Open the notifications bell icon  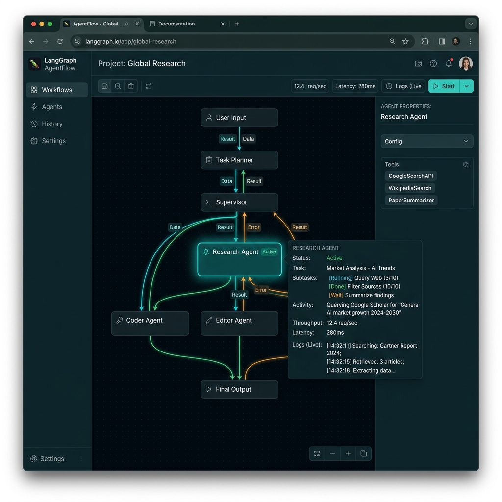pyautogui.click(x=449, y=63)
